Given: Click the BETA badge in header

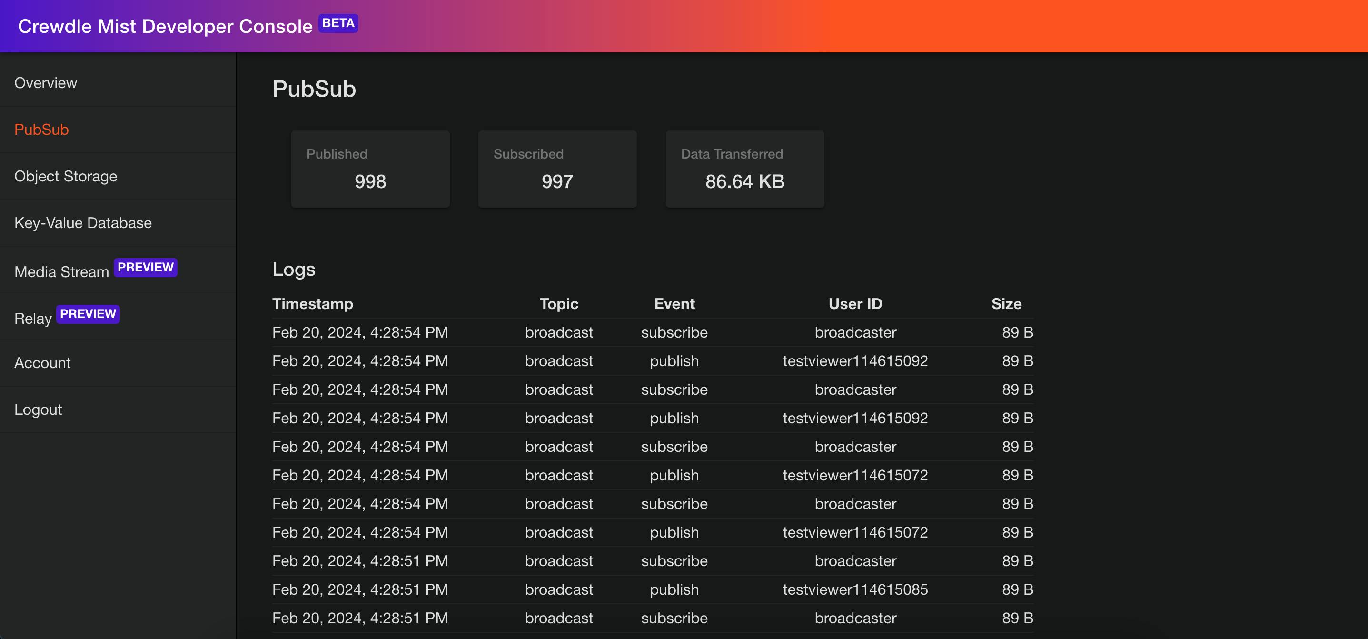Looking at the screenshot, I should [x=338, y=23].
